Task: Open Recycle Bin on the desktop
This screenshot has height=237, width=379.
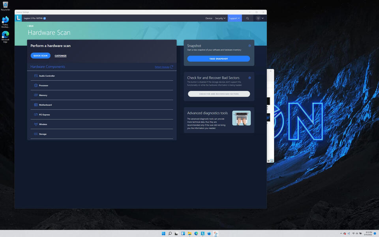Action: [5, 6]
